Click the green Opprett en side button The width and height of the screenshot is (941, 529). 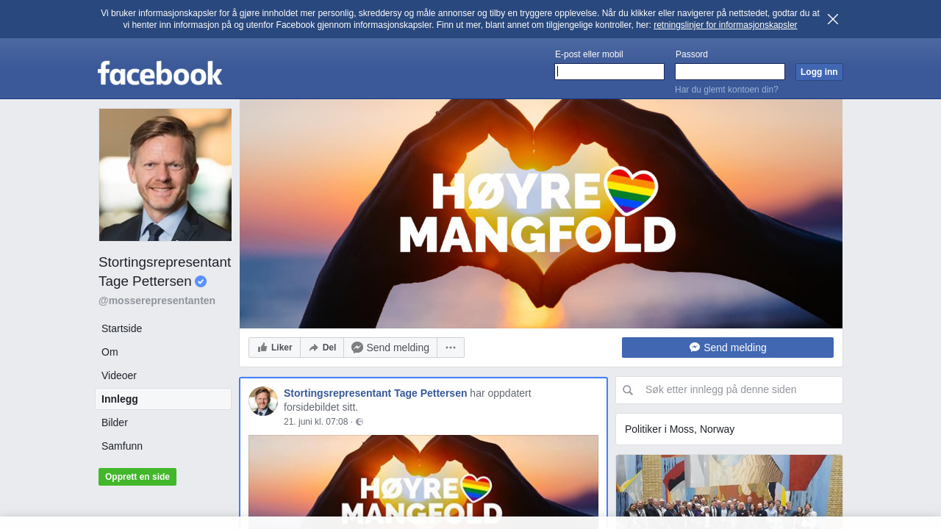tap(137, 477)
